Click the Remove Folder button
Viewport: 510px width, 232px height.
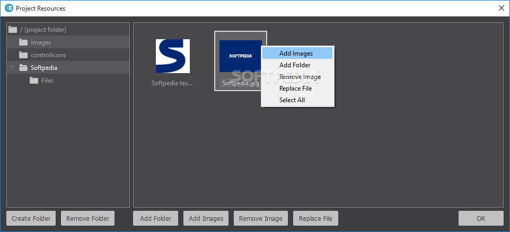[87, 218]
